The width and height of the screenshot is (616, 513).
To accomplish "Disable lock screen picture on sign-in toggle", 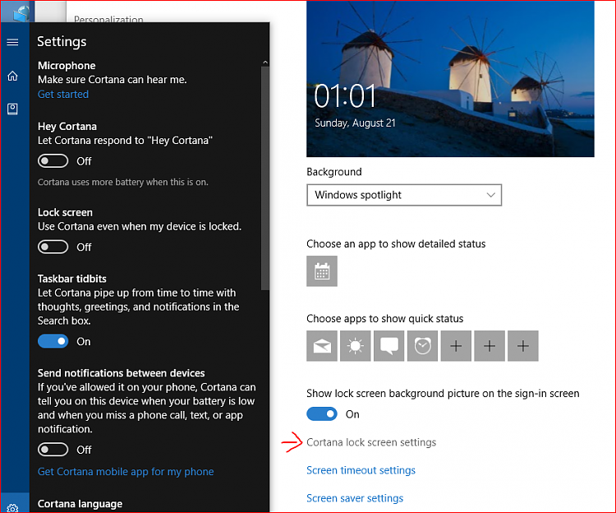I will click(322, 414).
